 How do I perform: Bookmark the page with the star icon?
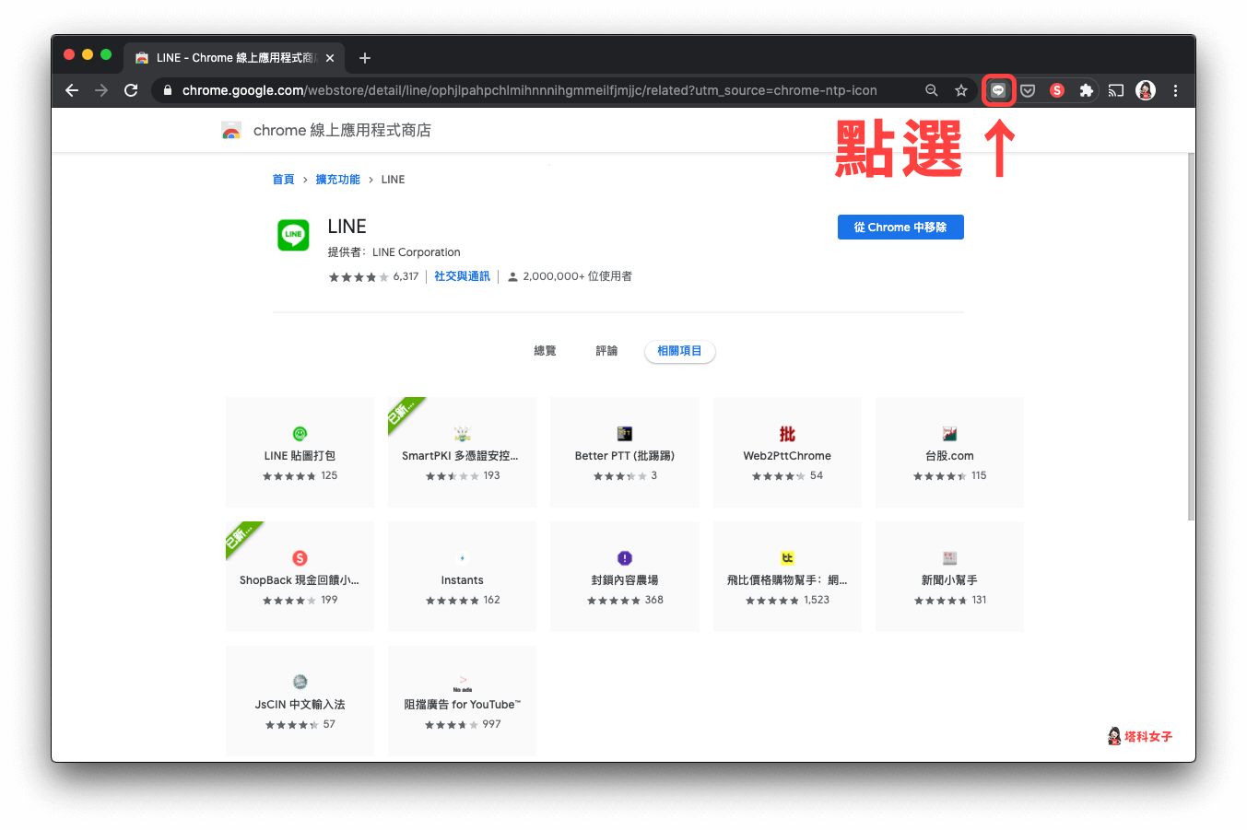point(961,90)
